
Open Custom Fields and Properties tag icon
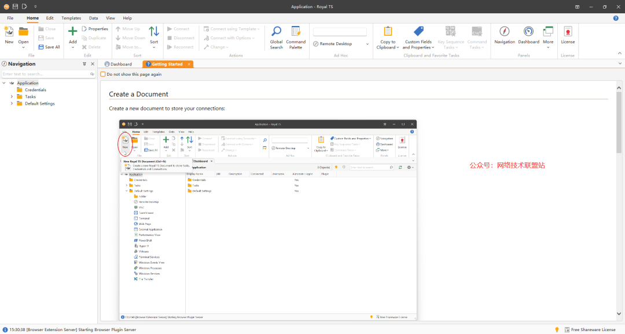[418, 31]
